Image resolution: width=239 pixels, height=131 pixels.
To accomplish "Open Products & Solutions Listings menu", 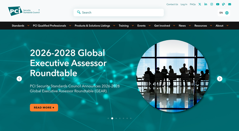I will (92, 26).
